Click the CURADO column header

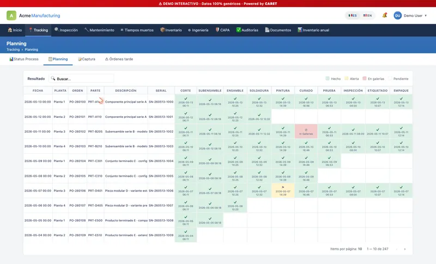[306, 91]
